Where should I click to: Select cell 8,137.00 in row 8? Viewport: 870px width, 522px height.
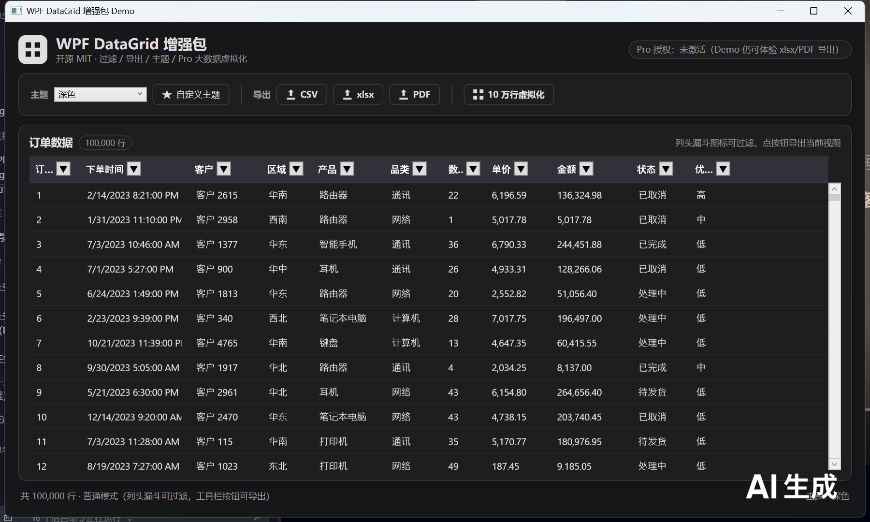point(574,368)
